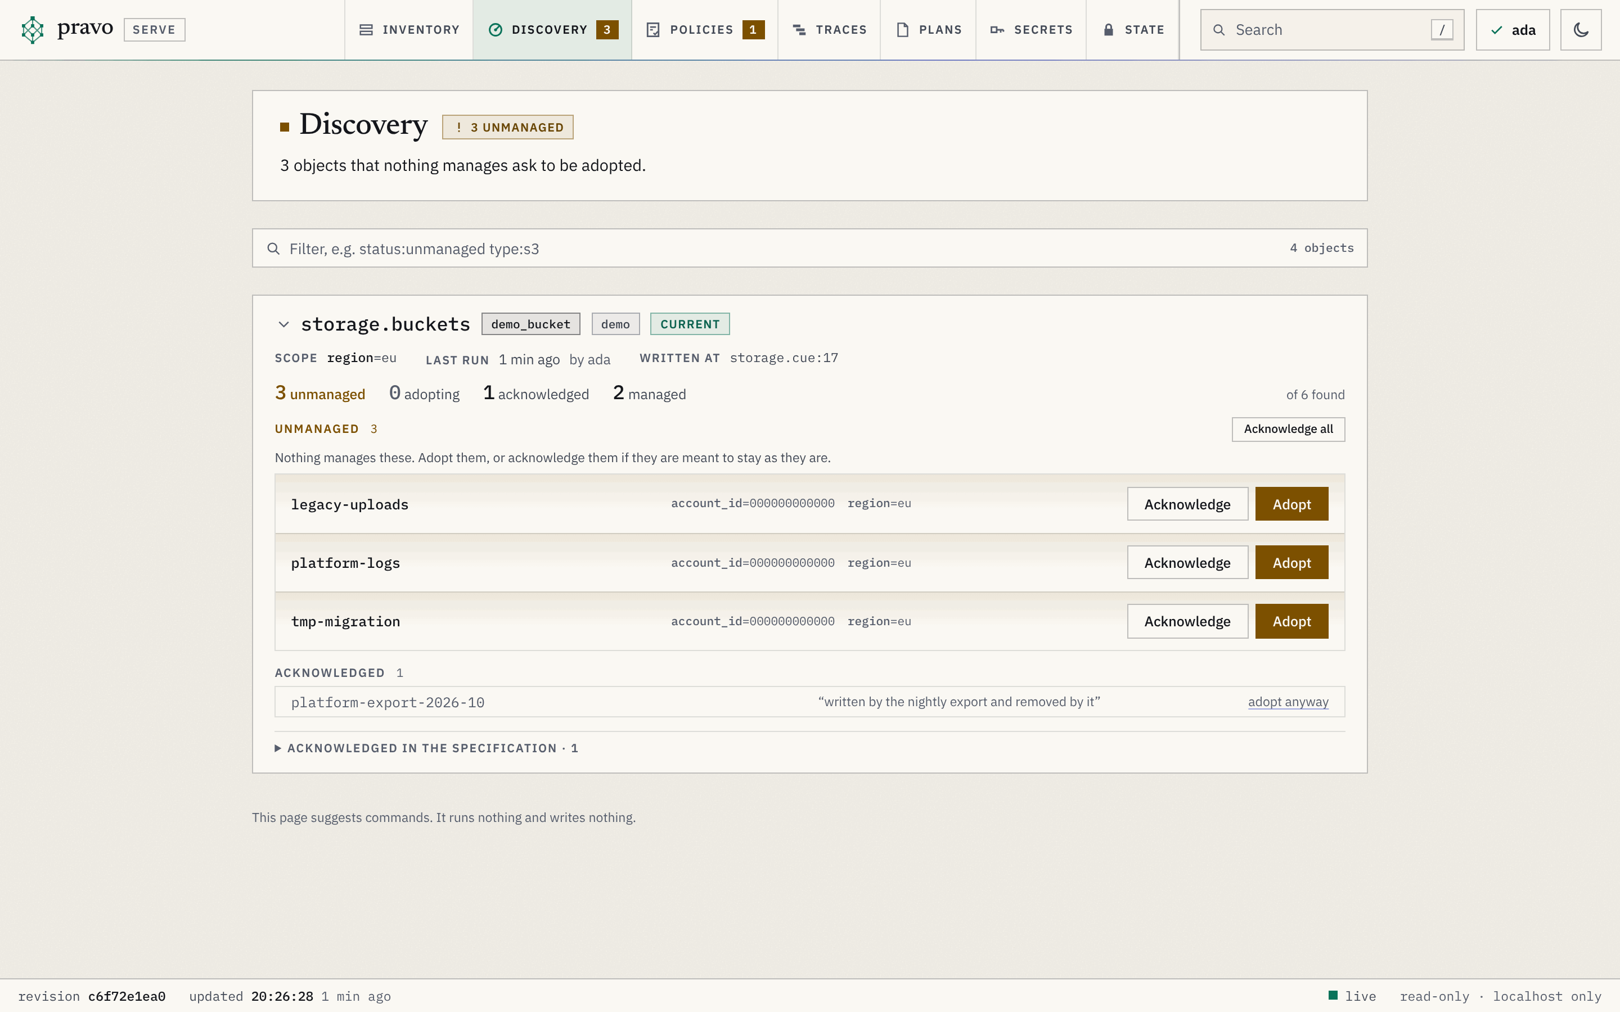This screenshot has width=1620, height=1012.
Task: Open the ada user button
Action: tap(1512, 29)
